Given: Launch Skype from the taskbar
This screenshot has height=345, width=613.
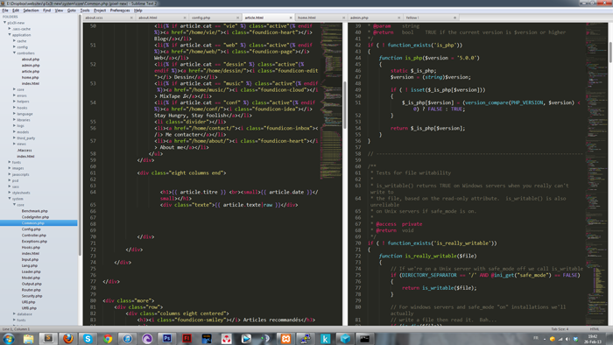Looking at the screenshot, I should point(88,338).
